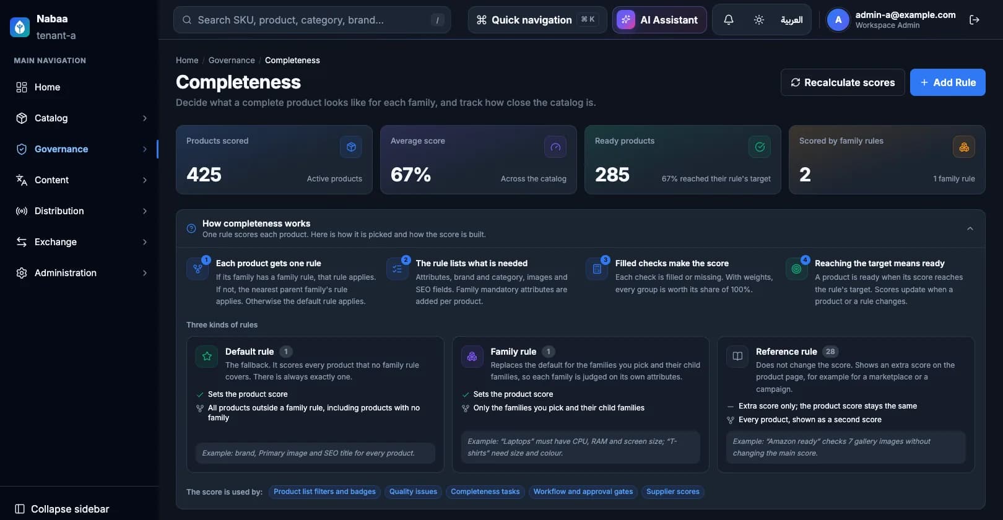Expand the Distribution menu chevron
This screenshot has height=520, width=1003.
[145, 211]
